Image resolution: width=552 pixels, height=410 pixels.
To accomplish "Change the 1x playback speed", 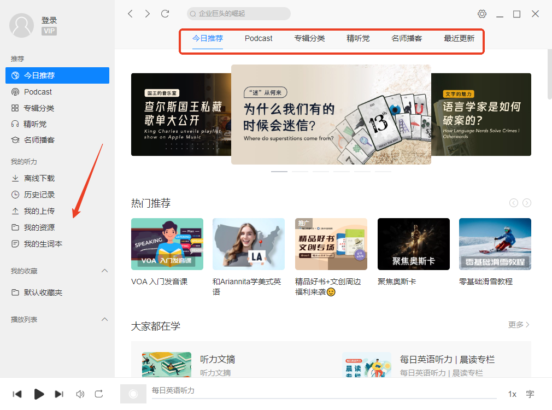I will [512, 394].
